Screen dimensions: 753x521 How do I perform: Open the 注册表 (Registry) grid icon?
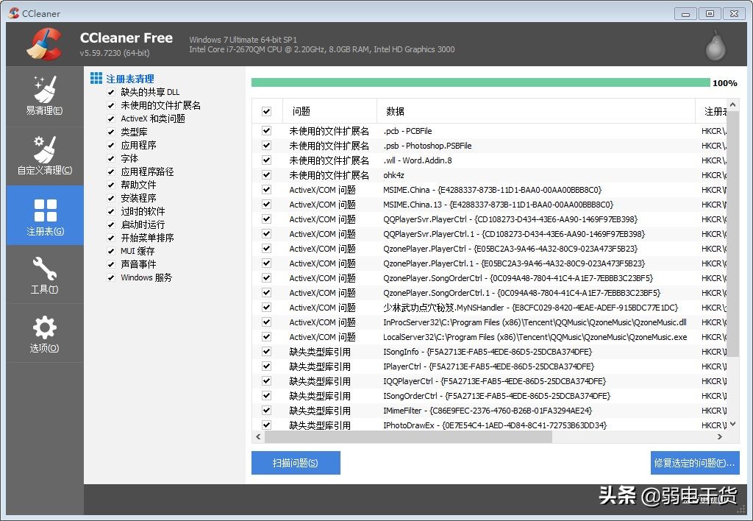click(x=45, y=215)
